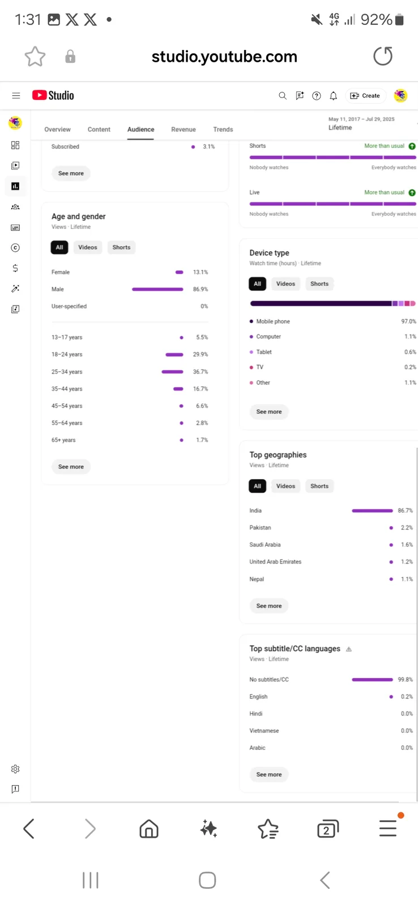Expand Top geographies with See more
418x907 pixels.
click(x=269, y=606)
